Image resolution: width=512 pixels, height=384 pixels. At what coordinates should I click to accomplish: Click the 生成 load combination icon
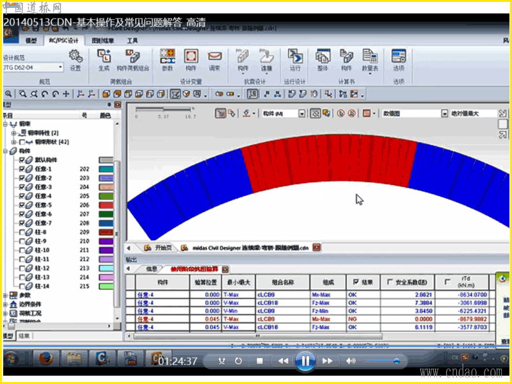click(104, 56)
